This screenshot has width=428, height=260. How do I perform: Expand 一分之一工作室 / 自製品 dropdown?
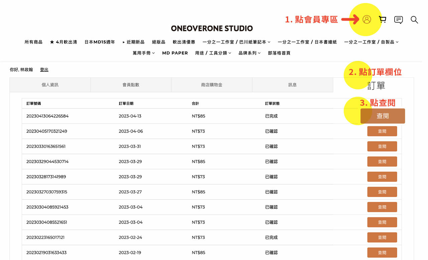point(371,42)
